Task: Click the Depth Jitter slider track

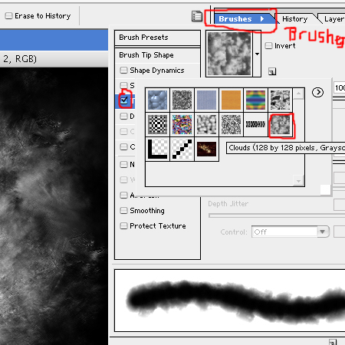Action: pos(277,215)
